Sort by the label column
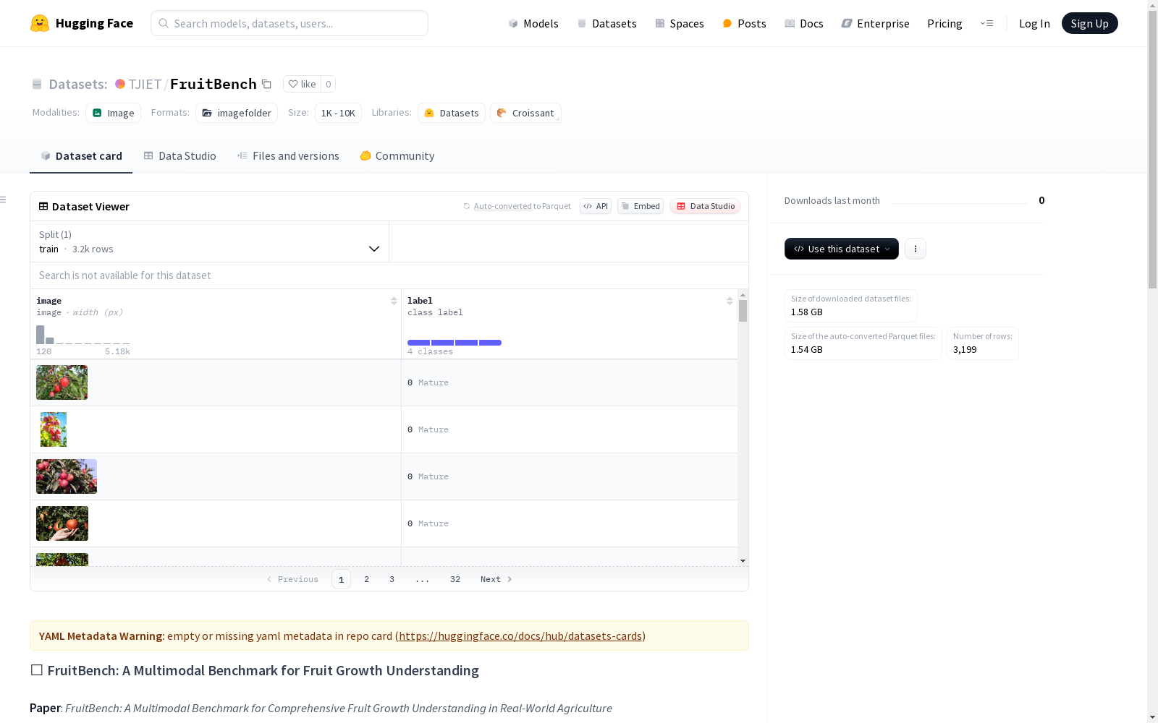Viewport: 1158px width, 723px height. tap(730, 301)
